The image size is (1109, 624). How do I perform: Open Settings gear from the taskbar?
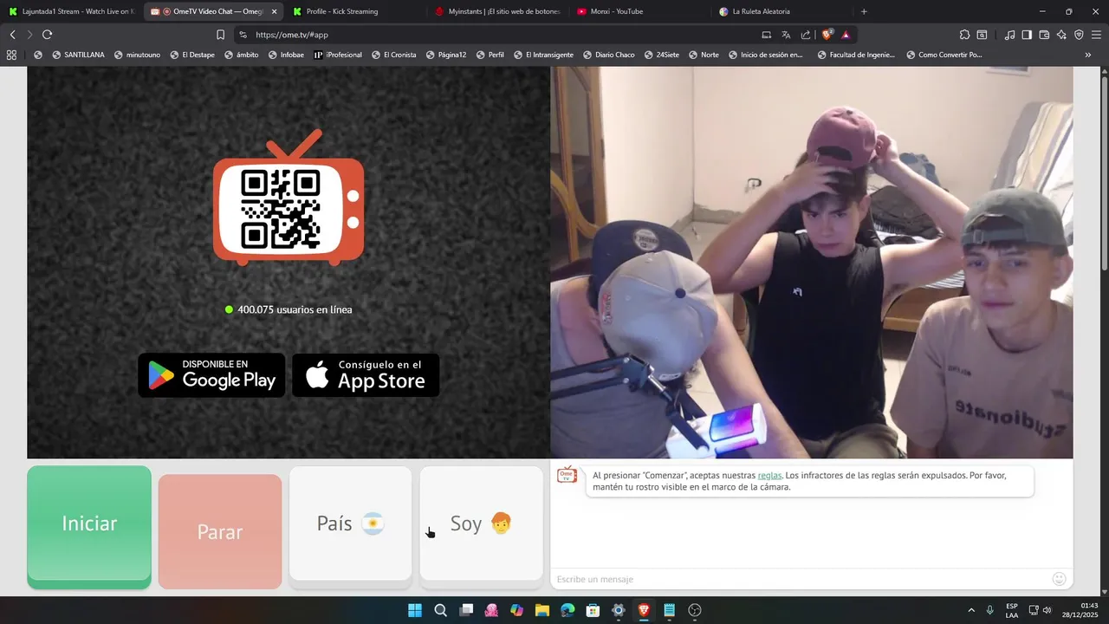click(x=618, y=610)
